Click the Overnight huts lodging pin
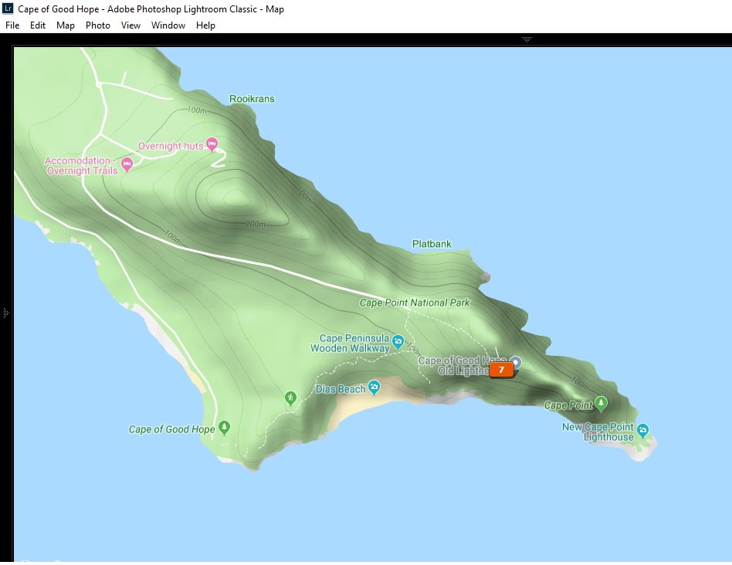 point(212,144)
